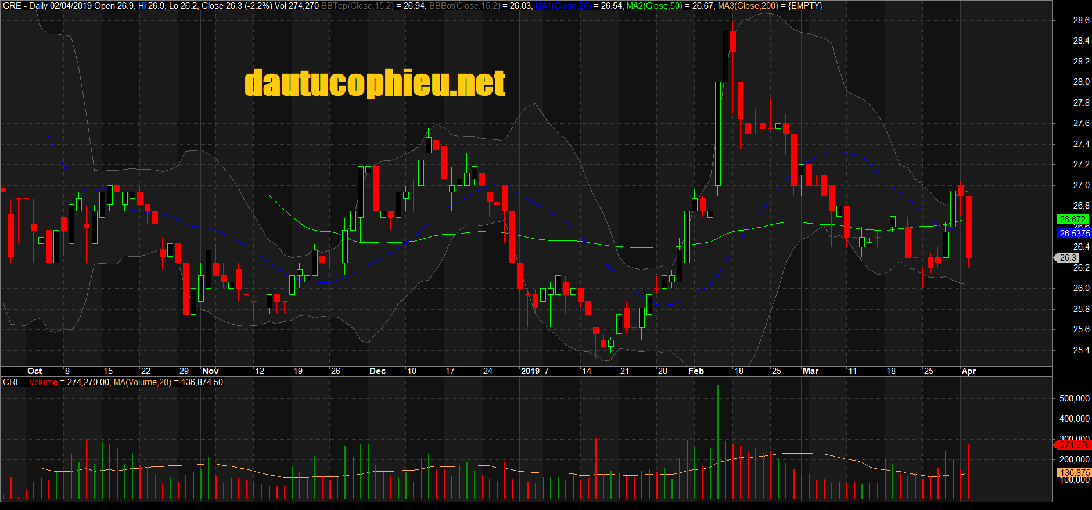Click the 28.6 price axis label
This screenshot has width=1092, height=510.
point(1081,20)
